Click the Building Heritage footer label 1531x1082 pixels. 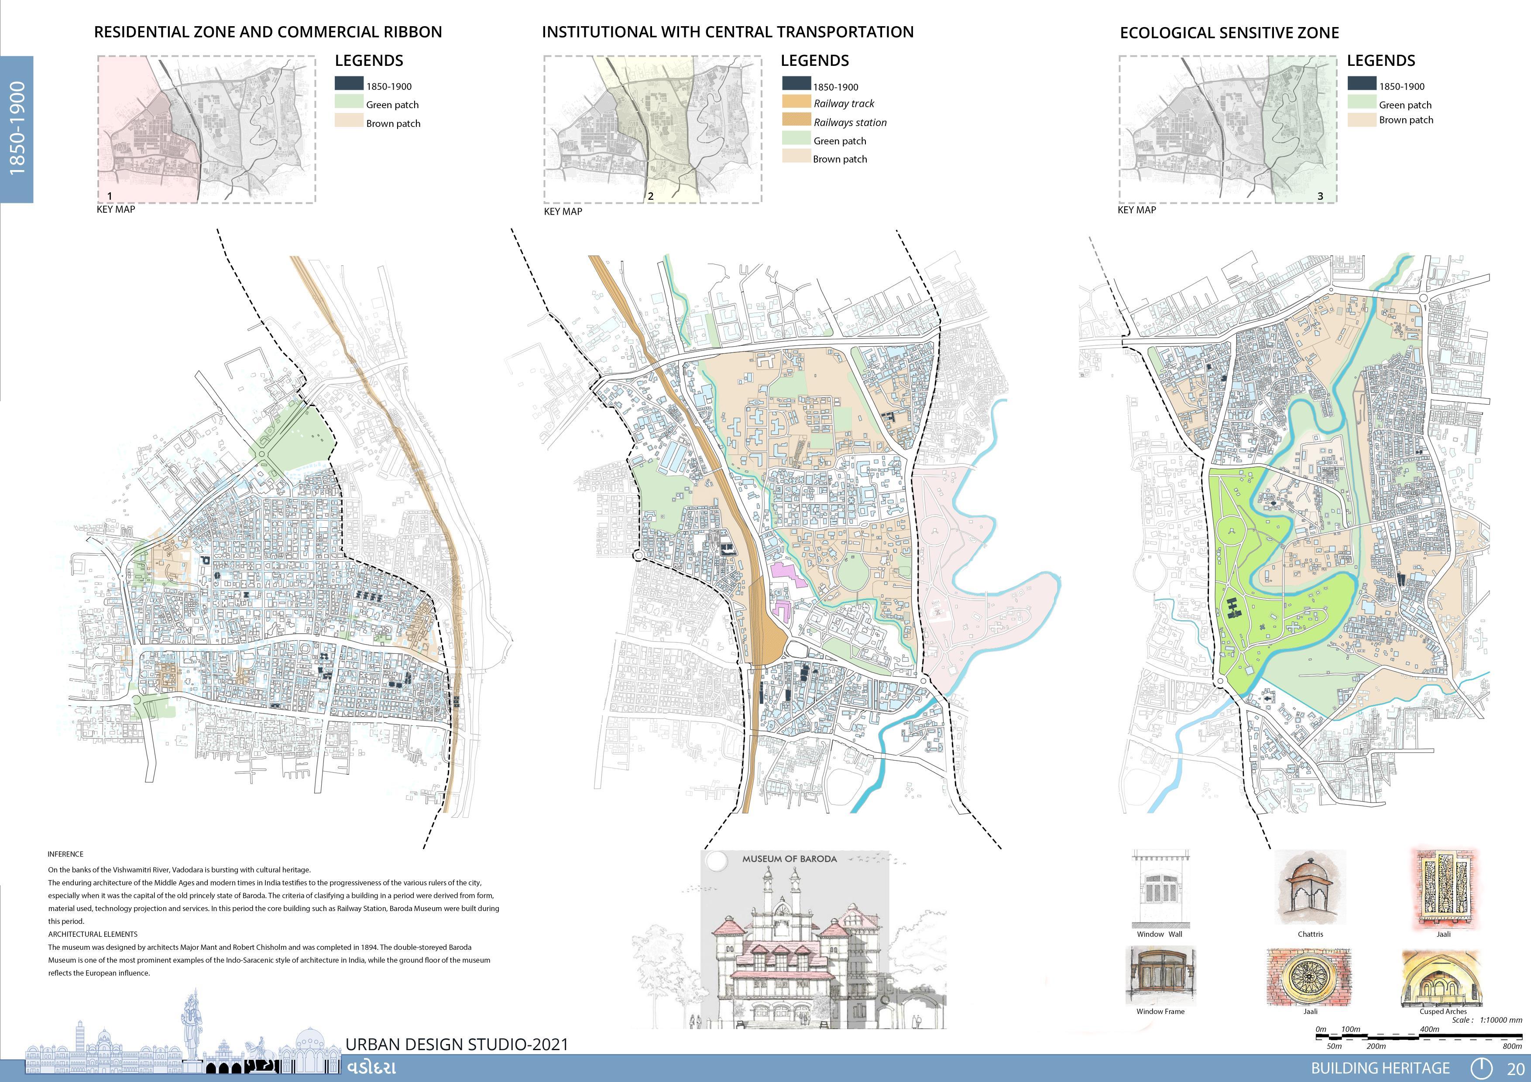(x=1380, y=1068)
